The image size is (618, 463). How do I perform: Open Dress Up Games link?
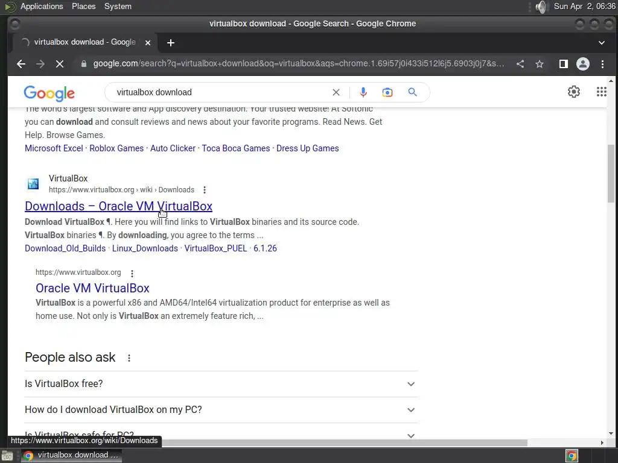[307, 148]
